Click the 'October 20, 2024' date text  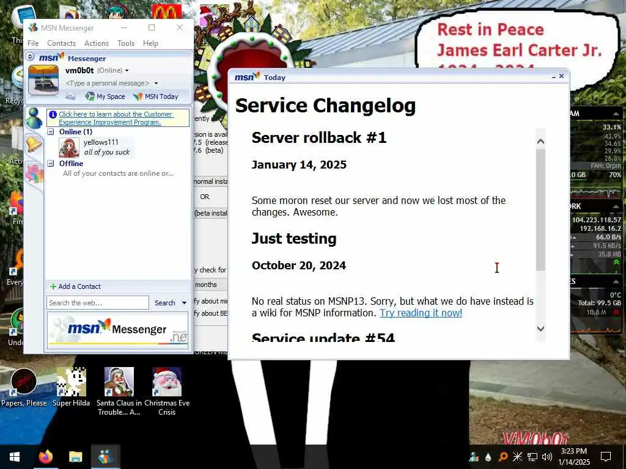298,266
